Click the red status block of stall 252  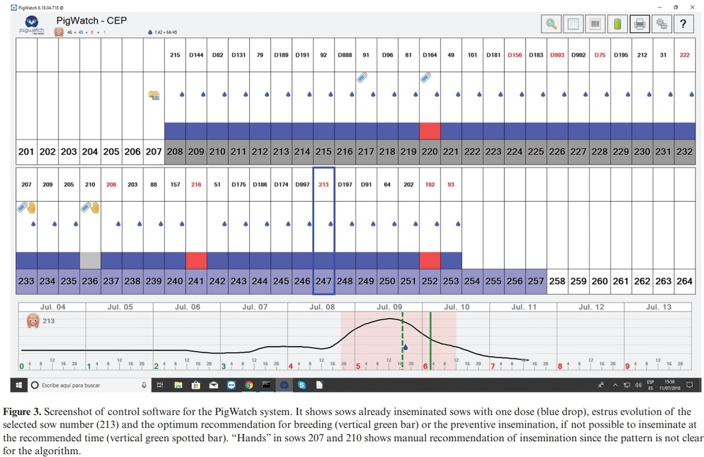(x=429, y=260)
